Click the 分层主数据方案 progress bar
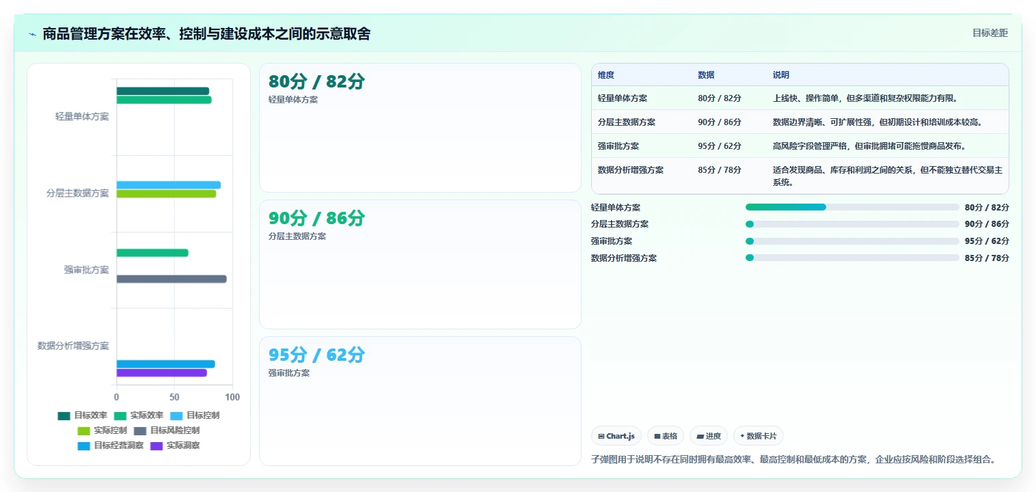 (x=852, y=224)
